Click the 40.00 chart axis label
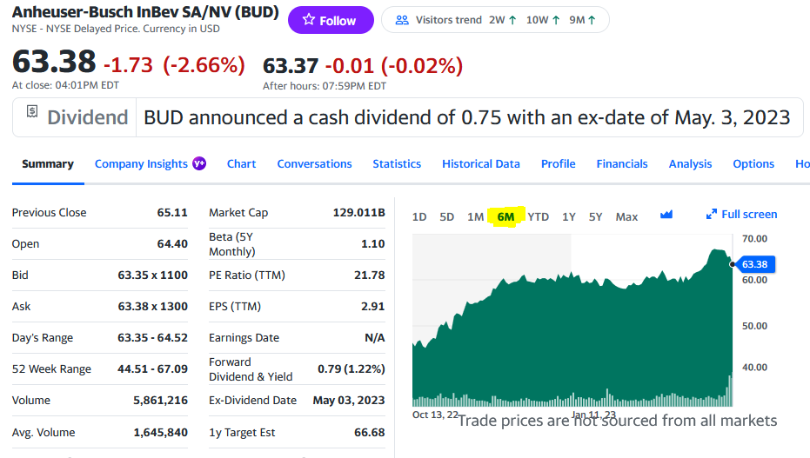The image size is (810, 458). (754, 368)
